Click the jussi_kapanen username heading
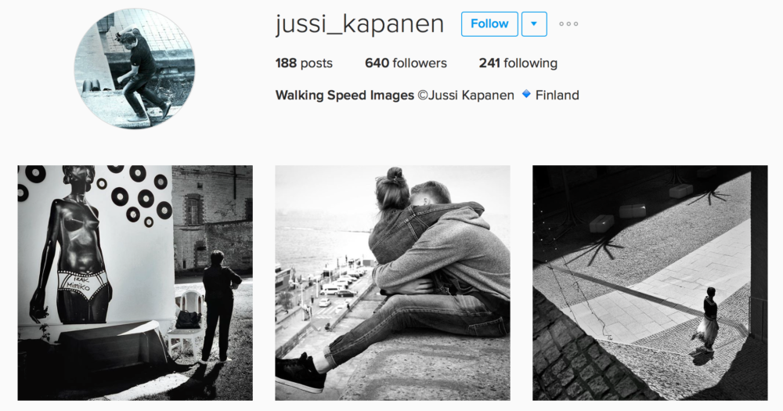This screenshot has width=783, height=411. coord(359,24)
